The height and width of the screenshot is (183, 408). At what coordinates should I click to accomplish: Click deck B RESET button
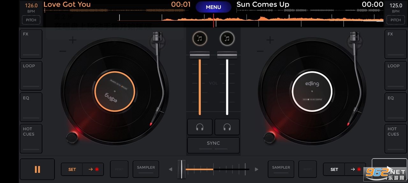(x=308, y=169)
